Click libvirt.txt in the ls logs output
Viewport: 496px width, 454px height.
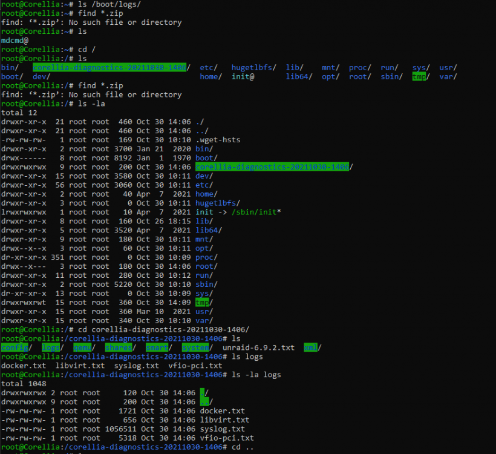tap(80, 366)
